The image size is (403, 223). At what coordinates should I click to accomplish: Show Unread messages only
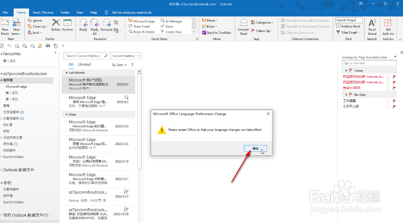tap(84, 64)
